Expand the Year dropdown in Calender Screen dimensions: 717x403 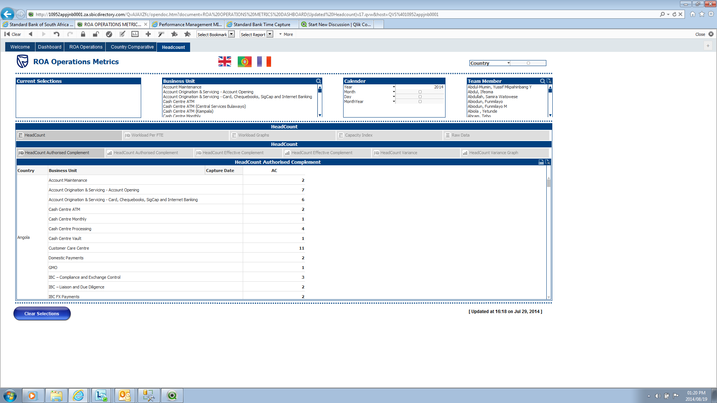[394, 87]
